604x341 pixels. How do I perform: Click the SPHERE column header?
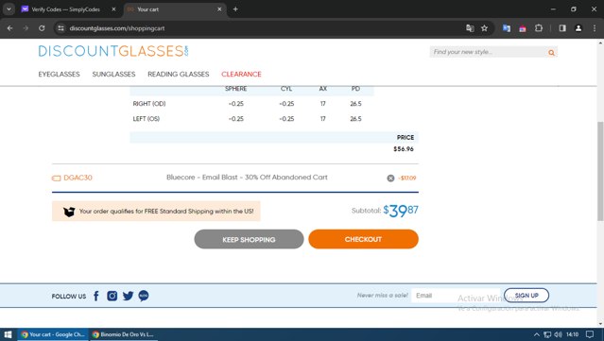click(x=235, y=89)
